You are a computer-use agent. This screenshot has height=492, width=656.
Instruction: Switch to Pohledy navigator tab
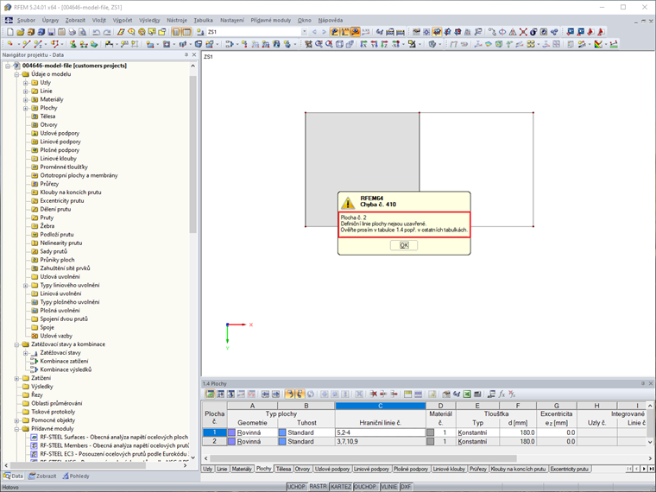(76, 476)
